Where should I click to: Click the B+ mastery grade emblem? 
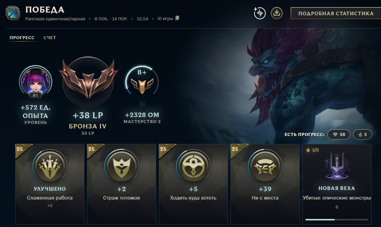tap(142, 81)
